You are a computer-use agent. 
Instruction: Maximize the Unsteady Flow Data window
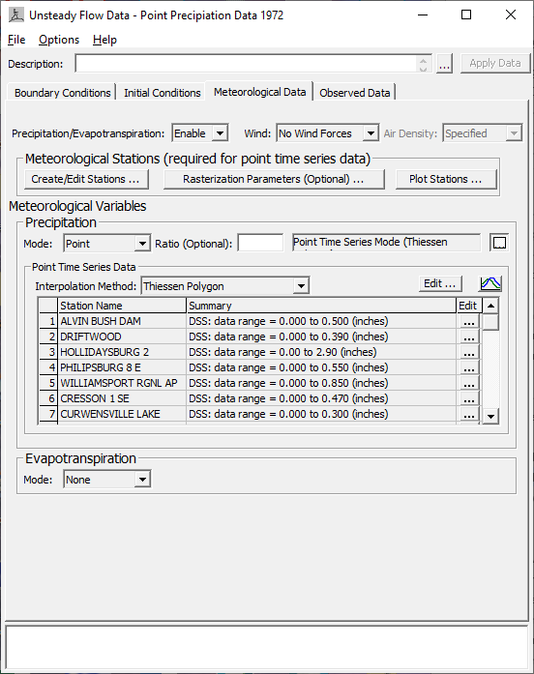point(466,15)
